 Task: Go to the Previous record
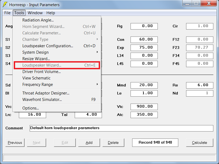[15, 143]
